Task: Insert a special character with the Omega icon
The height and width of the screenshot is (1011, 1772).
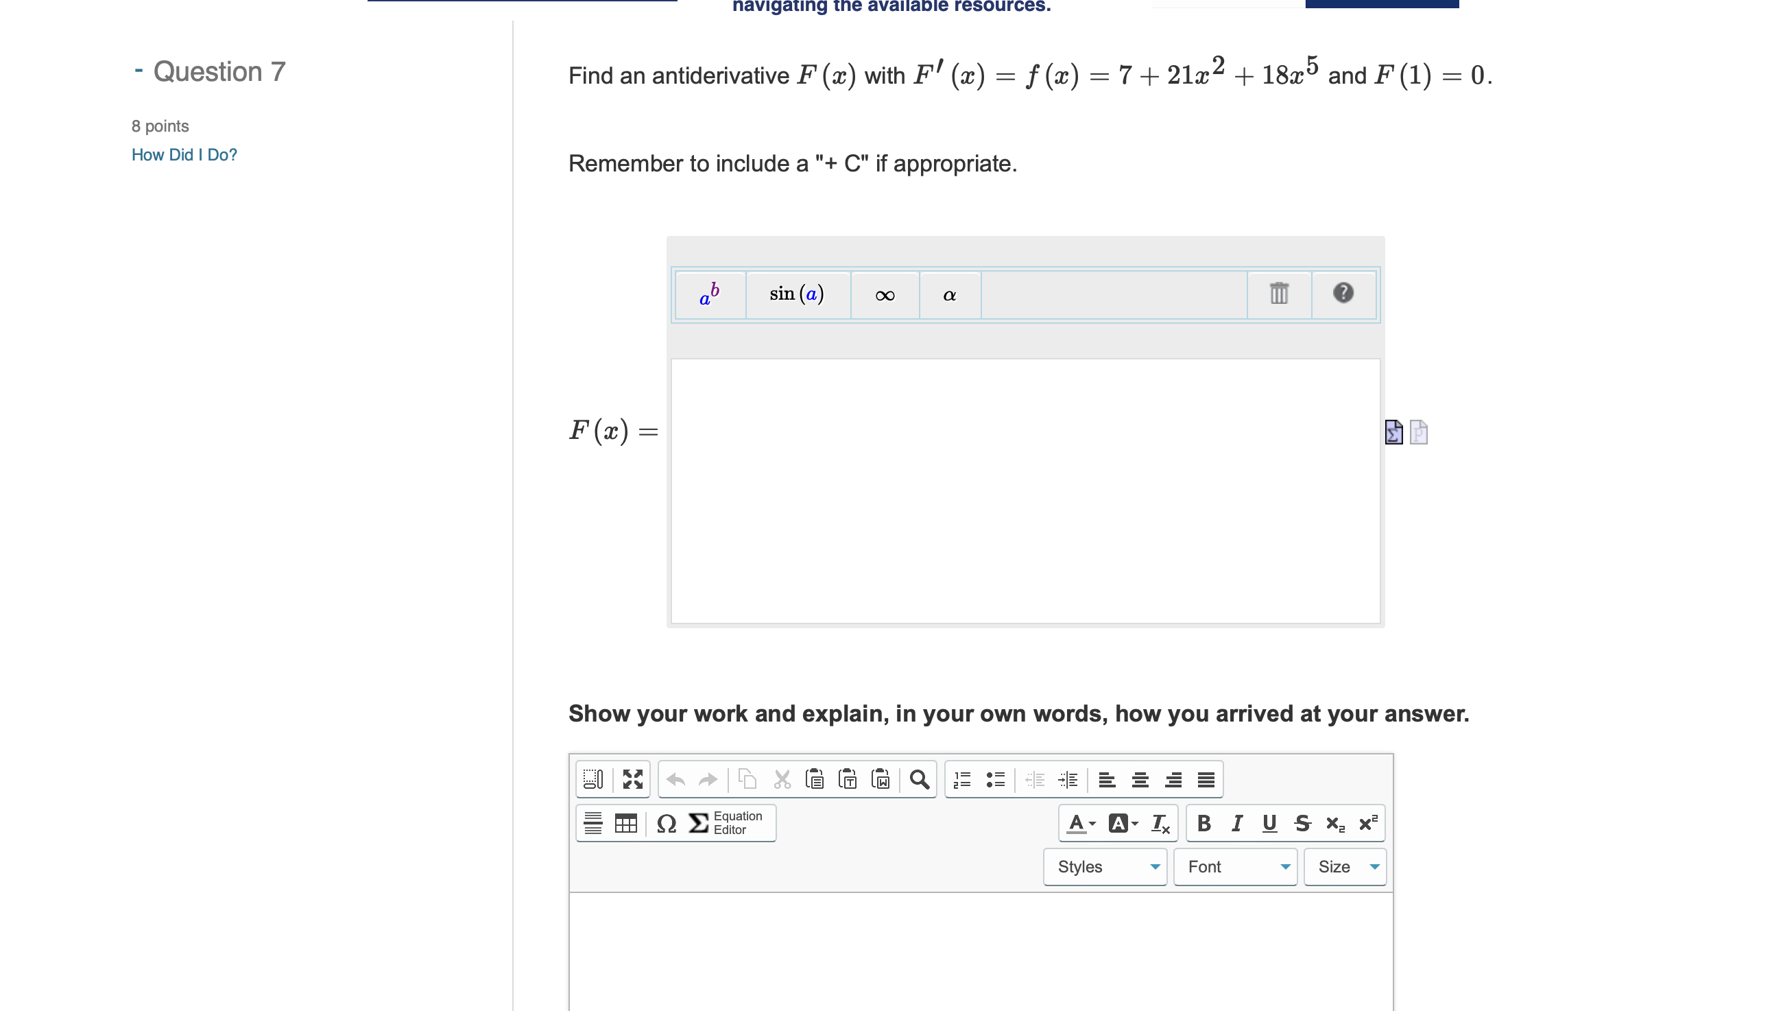Action: 666,823
